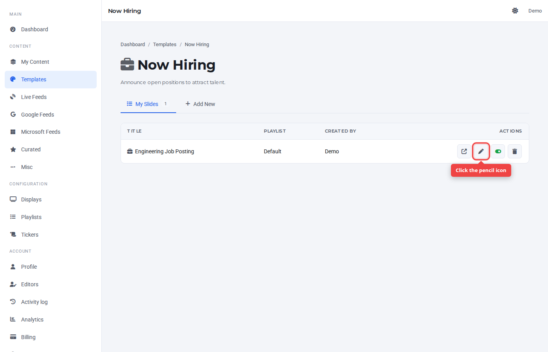Click the Misc ellipsis icon
This screenshot has width=548, height=352.
(x=13, y=167)
